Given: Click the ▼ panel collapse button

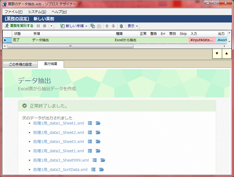Looking at the screenshot, I should coord(217,54).
